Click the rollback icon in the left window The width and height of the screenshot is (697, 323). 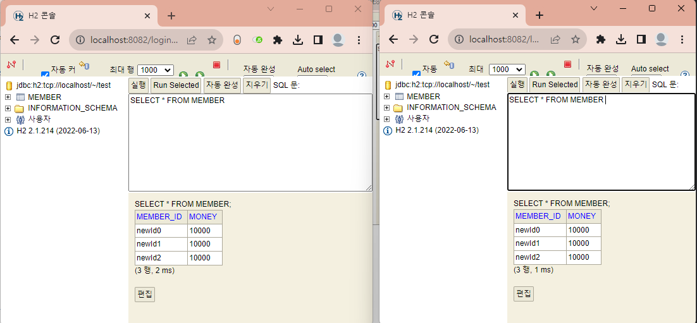[x=85, y=65]
